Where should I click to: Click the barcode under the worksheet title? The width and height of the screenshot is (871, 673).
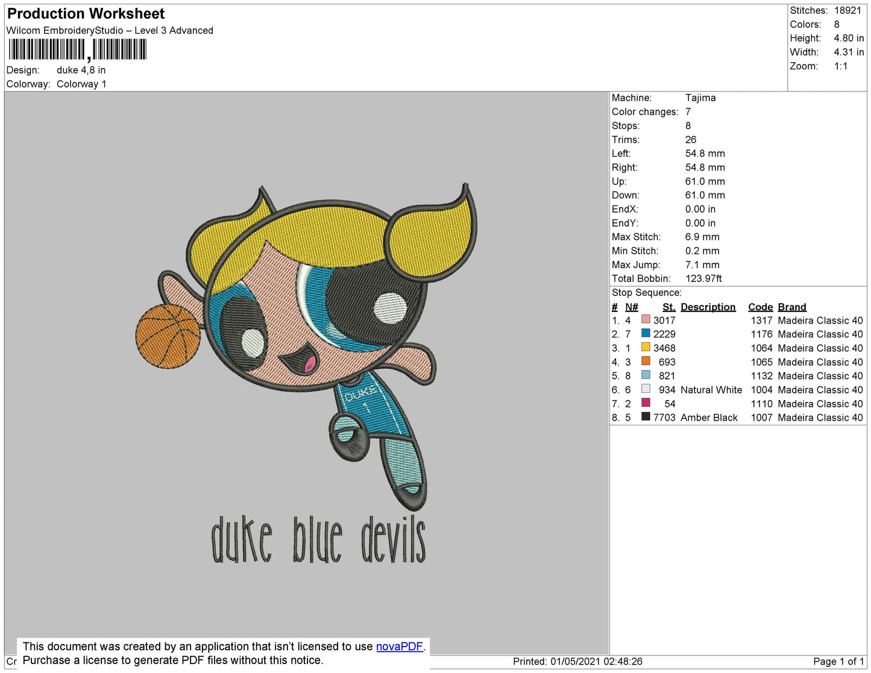coord(77,49)
